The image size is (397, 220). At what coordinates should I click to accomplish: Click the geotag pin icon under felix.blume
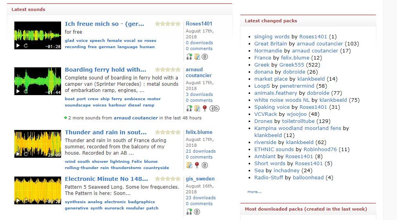197,165
